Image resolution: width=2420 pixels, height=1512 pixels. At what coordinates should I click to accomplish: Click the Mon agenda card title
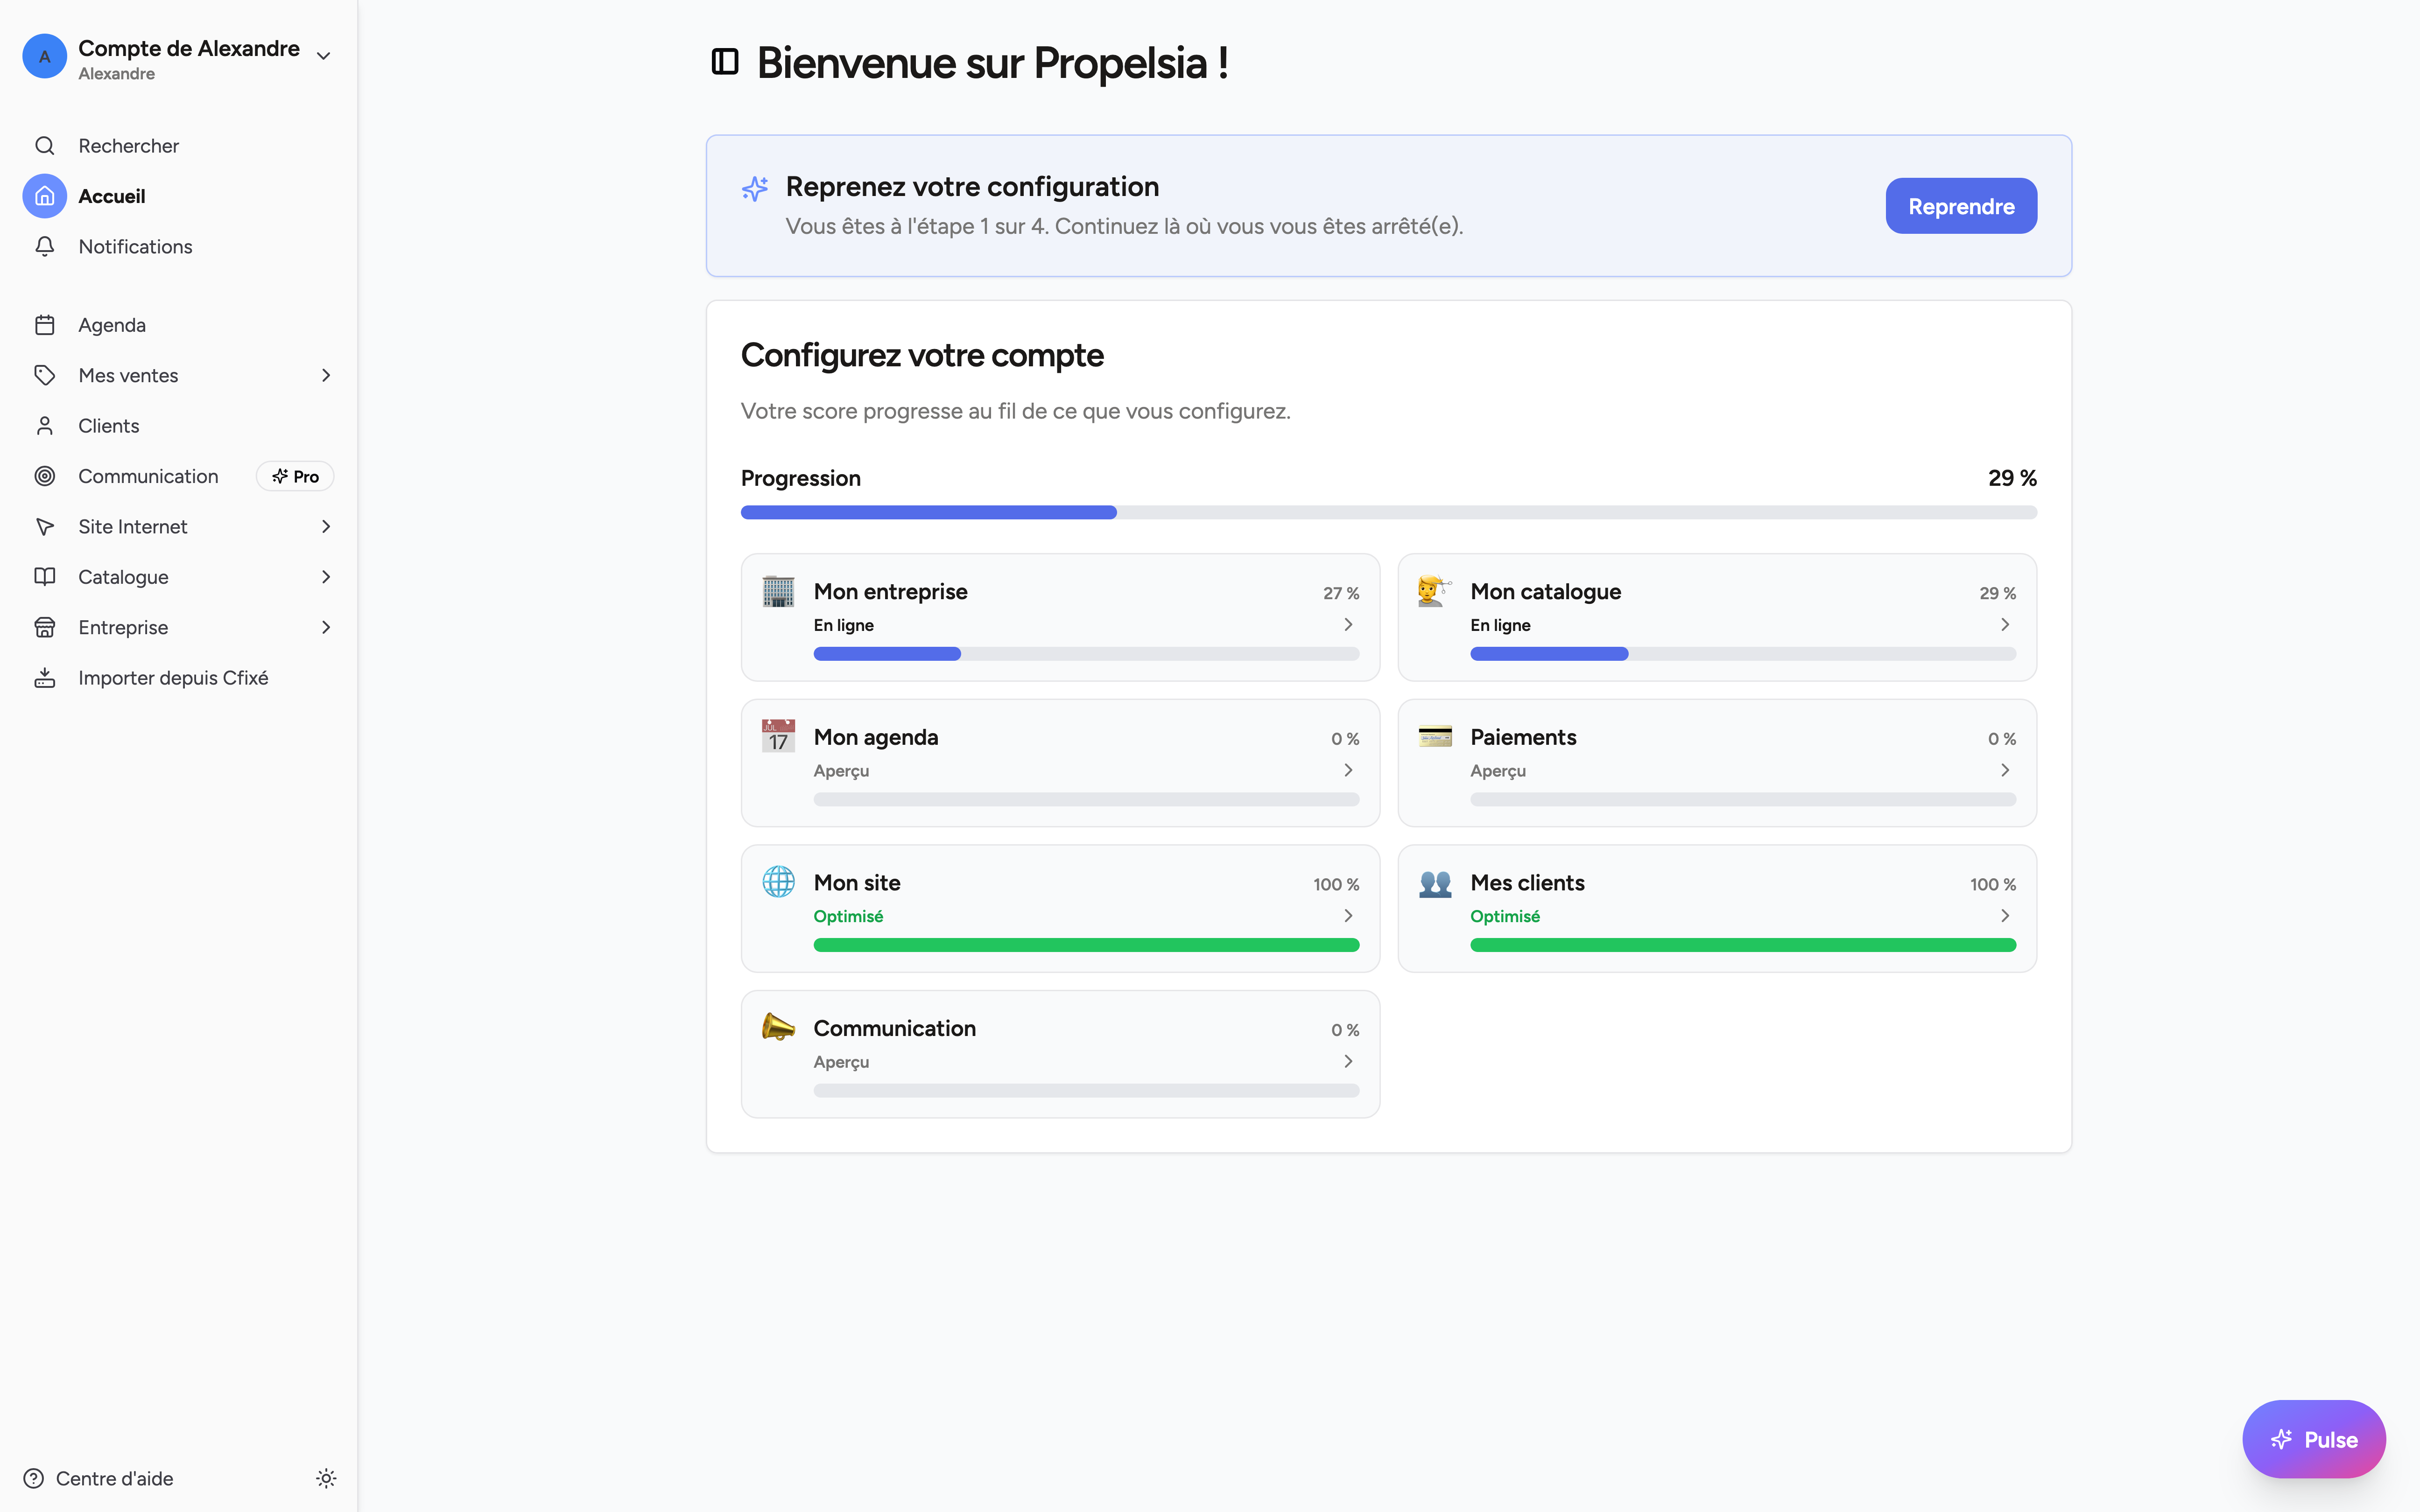(876, 737)
